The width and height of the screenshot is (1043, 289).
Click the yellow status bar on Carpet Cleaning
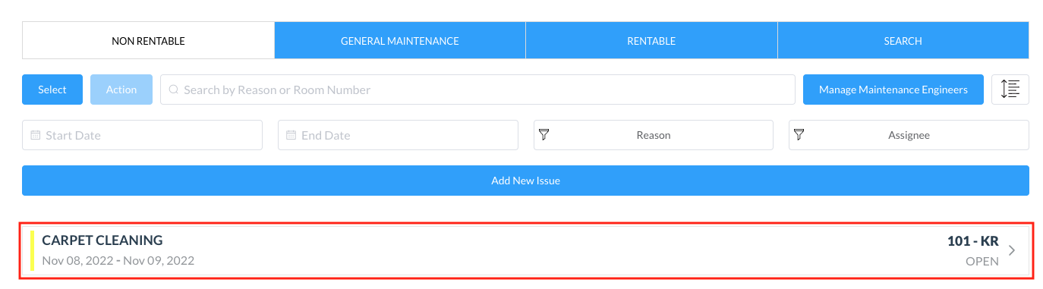coord(33,250)
